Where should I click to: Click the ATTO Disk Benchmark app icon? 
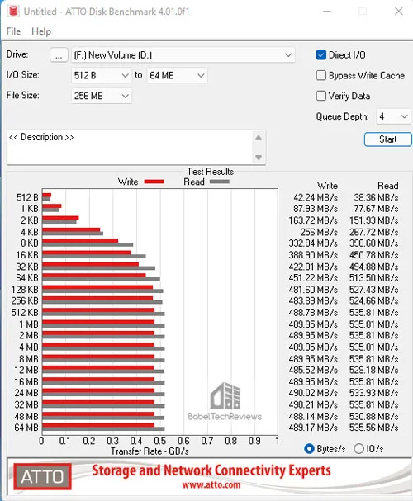tap(13, 11)
